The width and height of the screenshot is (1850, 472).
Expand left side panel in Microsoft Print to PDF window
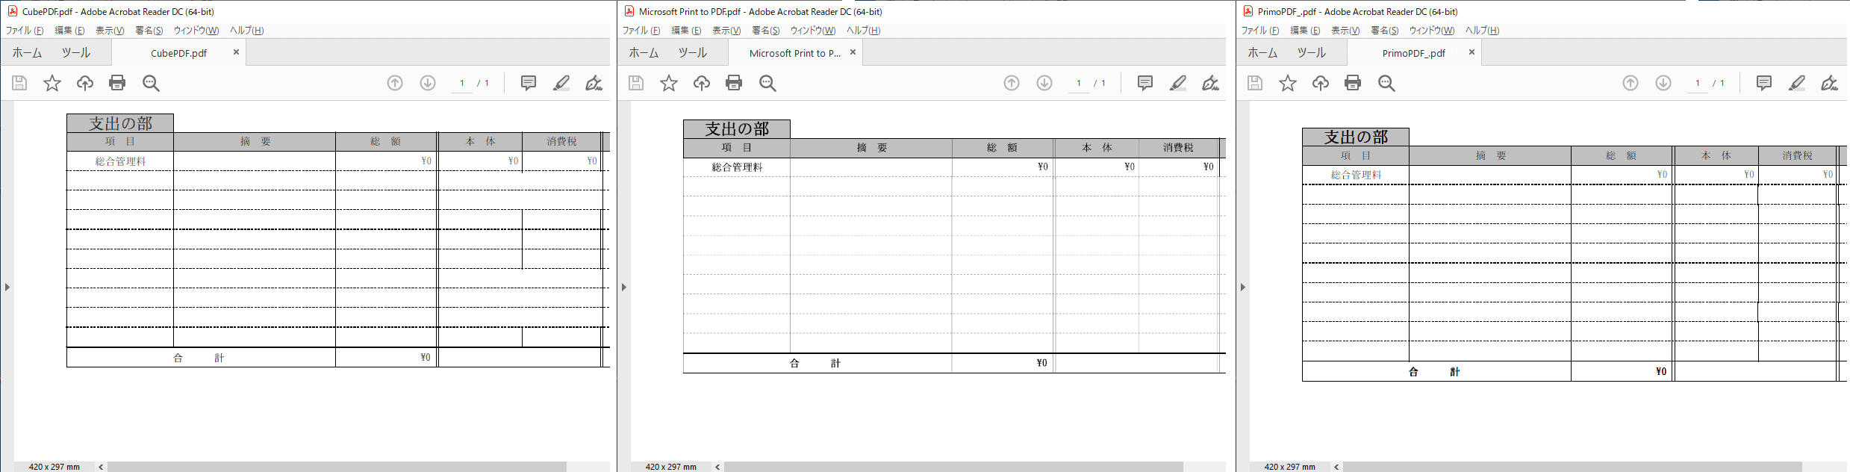pyautogui.click(x=624, y=287)
